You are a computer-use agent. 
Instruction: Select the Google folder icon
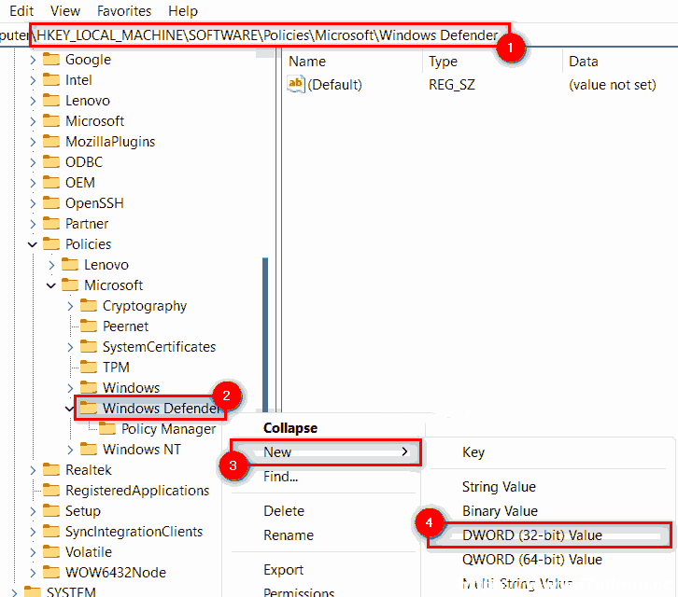[51, 59]
